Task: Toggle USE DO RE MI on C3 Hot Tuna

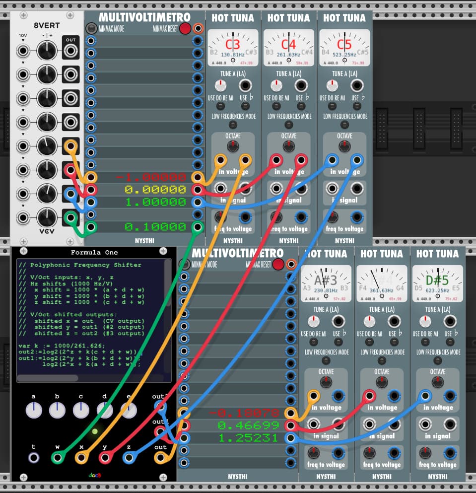Action: click(x=220, y=106)
